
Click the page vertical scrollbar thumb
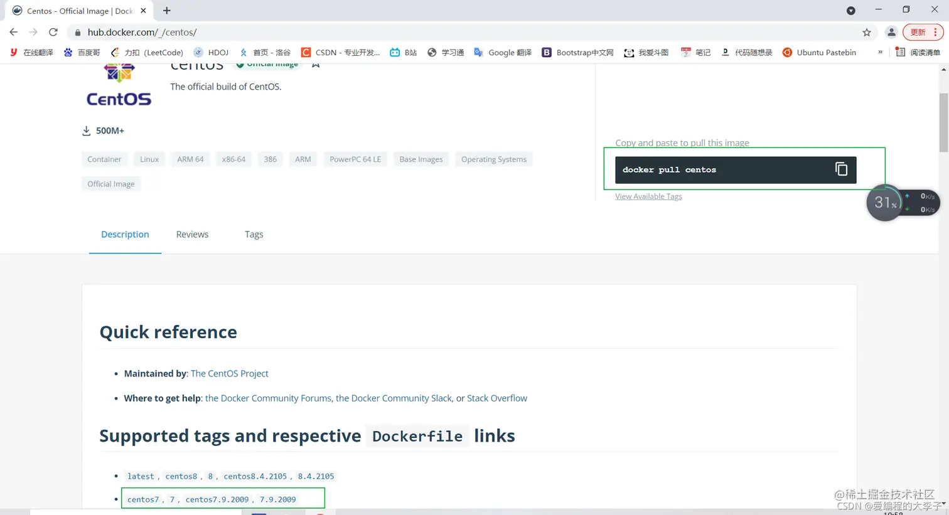pyautogui.click(x=943, y=122)
